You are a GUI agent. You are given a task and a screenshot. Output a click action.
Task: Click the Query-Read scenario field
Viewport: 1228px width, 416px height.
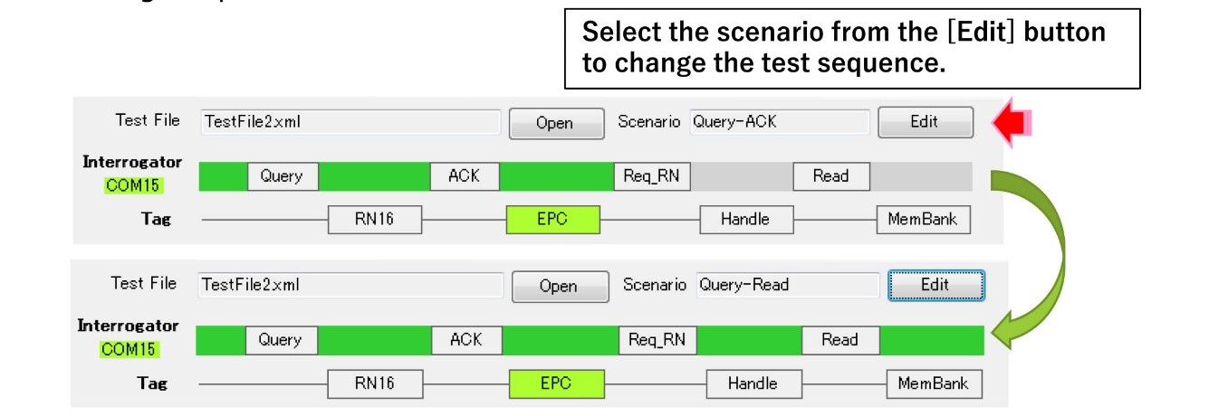coord(787,285)
